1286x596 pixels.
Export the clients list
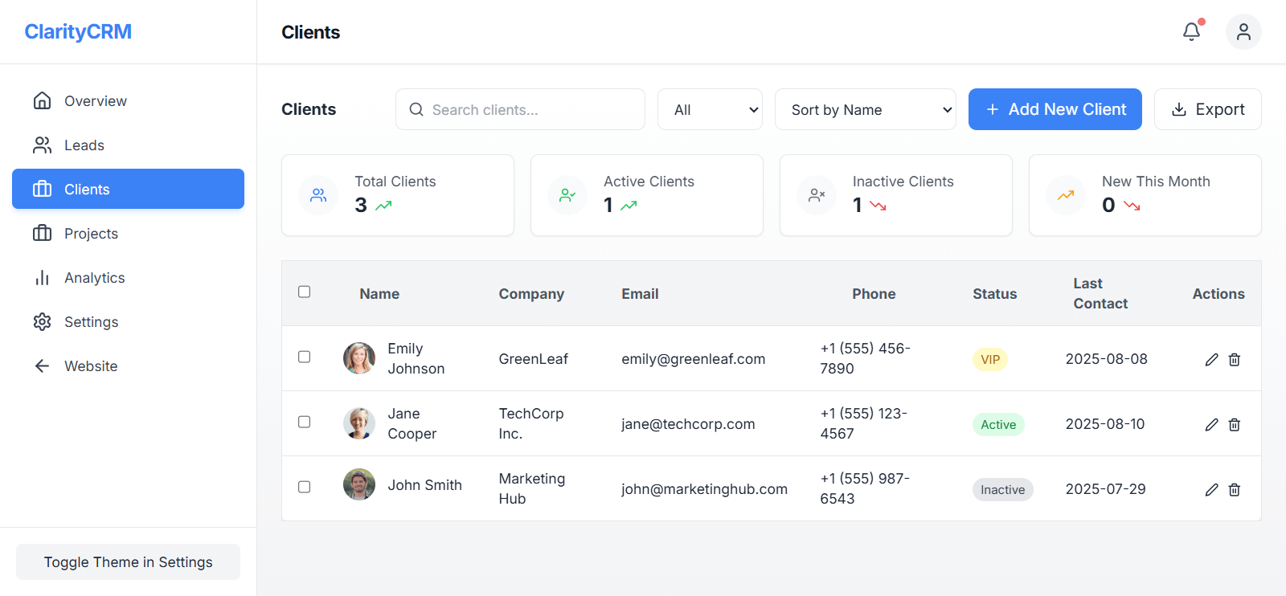pos(1207,109)
